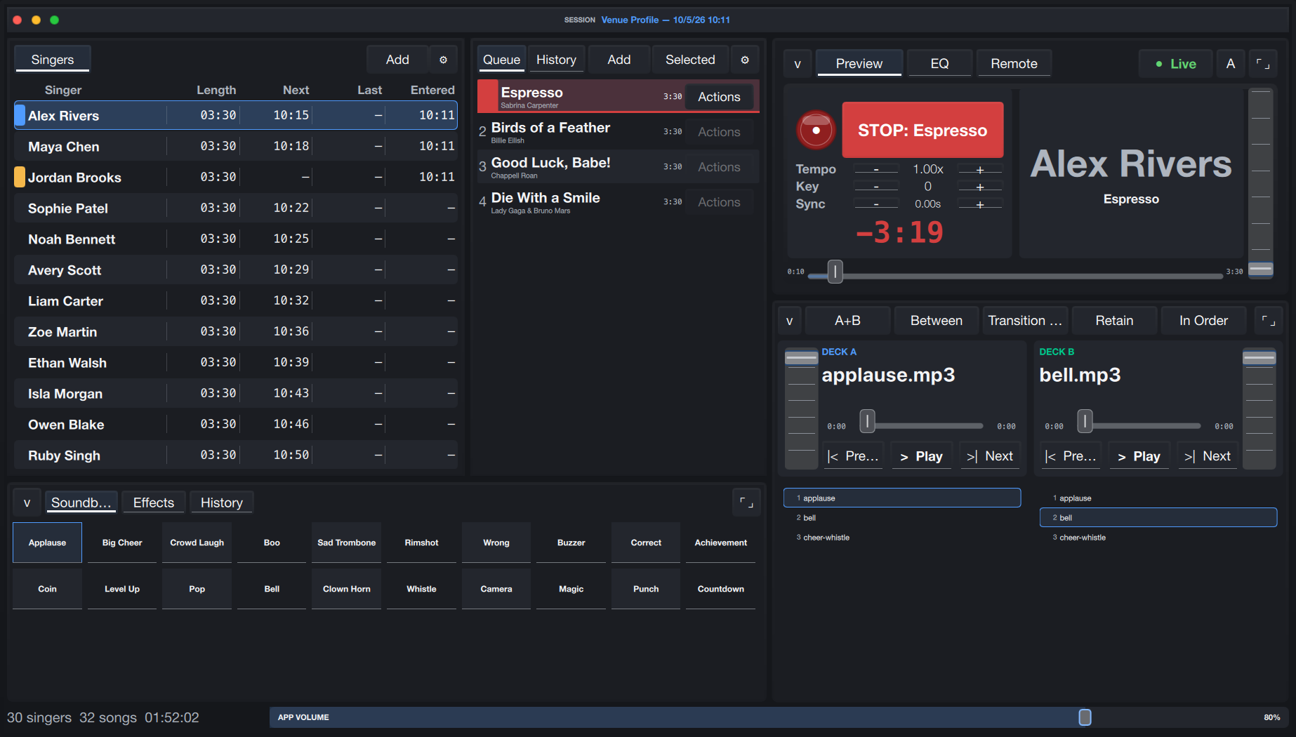1296x737 pixels.
Task: Click STOP: Espresso button
Action: (923, 130)
